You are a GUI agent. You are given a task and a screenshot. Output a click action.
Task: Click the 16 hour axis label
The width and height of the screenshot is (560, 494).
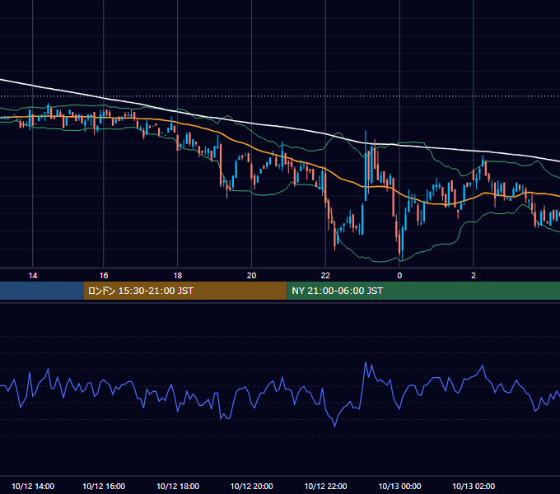tap(104, 276)
